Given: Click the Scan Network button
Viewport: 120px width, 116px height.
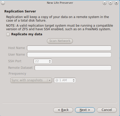Looking at the screenshot, I should [60, 41].
